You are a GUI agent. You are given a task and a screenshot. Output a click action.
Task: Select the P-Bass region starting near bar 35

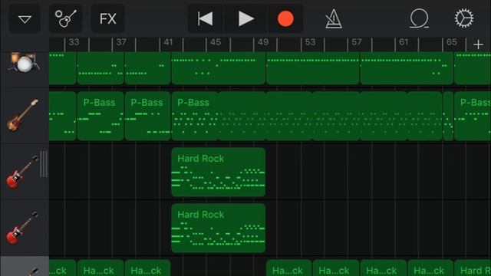pyautogui.click(x=101, y=116)
